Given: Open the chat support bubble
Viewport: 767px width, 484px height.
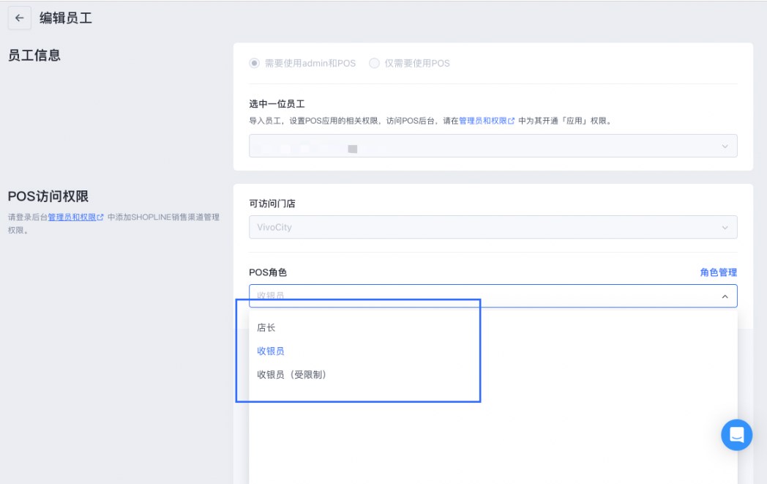Looking at the screenshot, I should [x=736, y=434].
